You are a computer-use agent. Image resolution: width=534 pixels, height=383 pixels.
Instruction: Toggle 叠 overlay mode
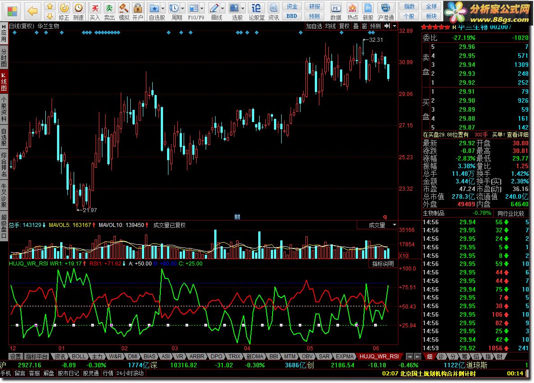(356, 26)
